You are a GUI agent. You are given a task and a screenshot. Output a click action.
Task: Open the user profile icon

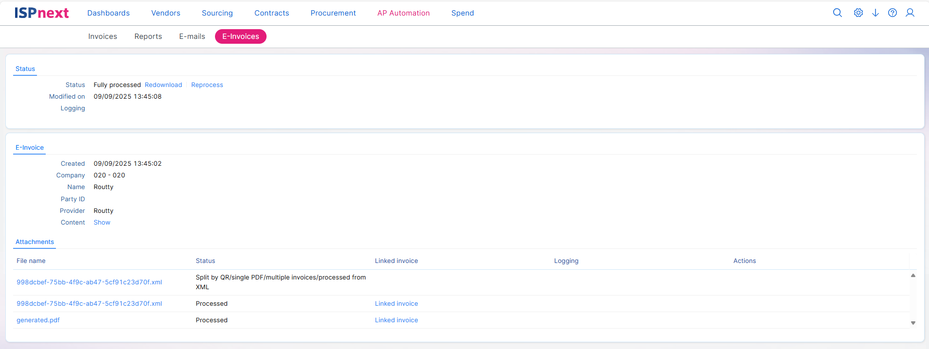[910, 13]
